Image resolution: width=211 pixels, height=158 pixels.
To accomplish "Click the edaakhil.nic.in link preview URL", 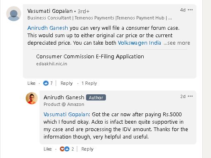I will tap(52, 64).
